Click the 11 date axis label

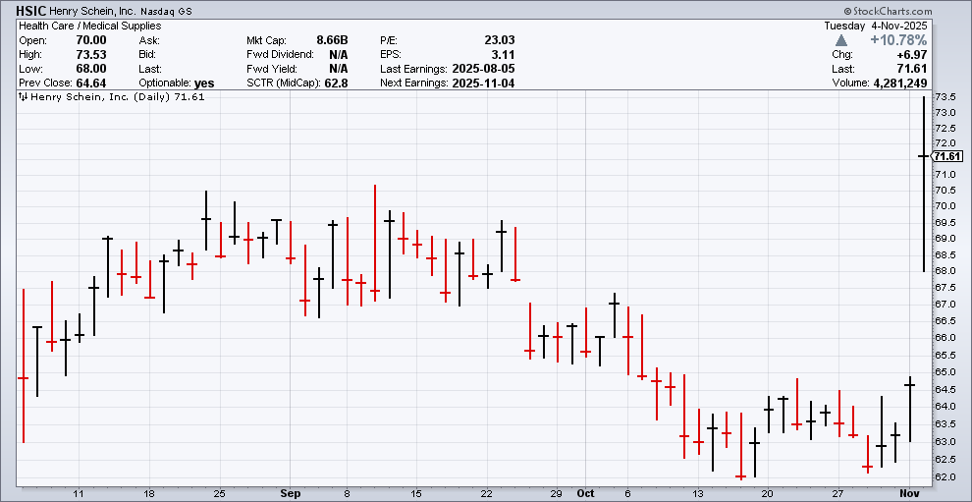click(79, 493)
